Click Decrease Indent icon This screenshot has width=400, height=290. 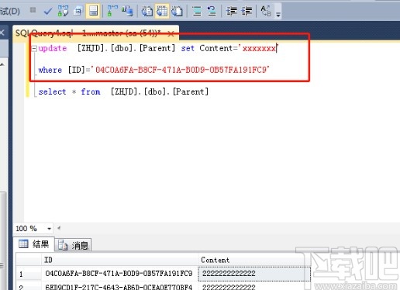tap(232, 11)
